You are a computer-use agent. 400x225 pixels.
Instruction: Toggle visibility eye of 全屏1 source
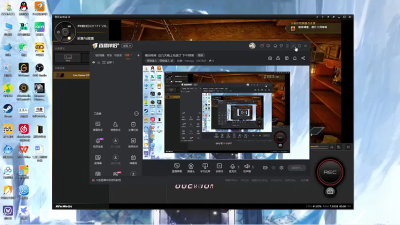pos(93,62)
